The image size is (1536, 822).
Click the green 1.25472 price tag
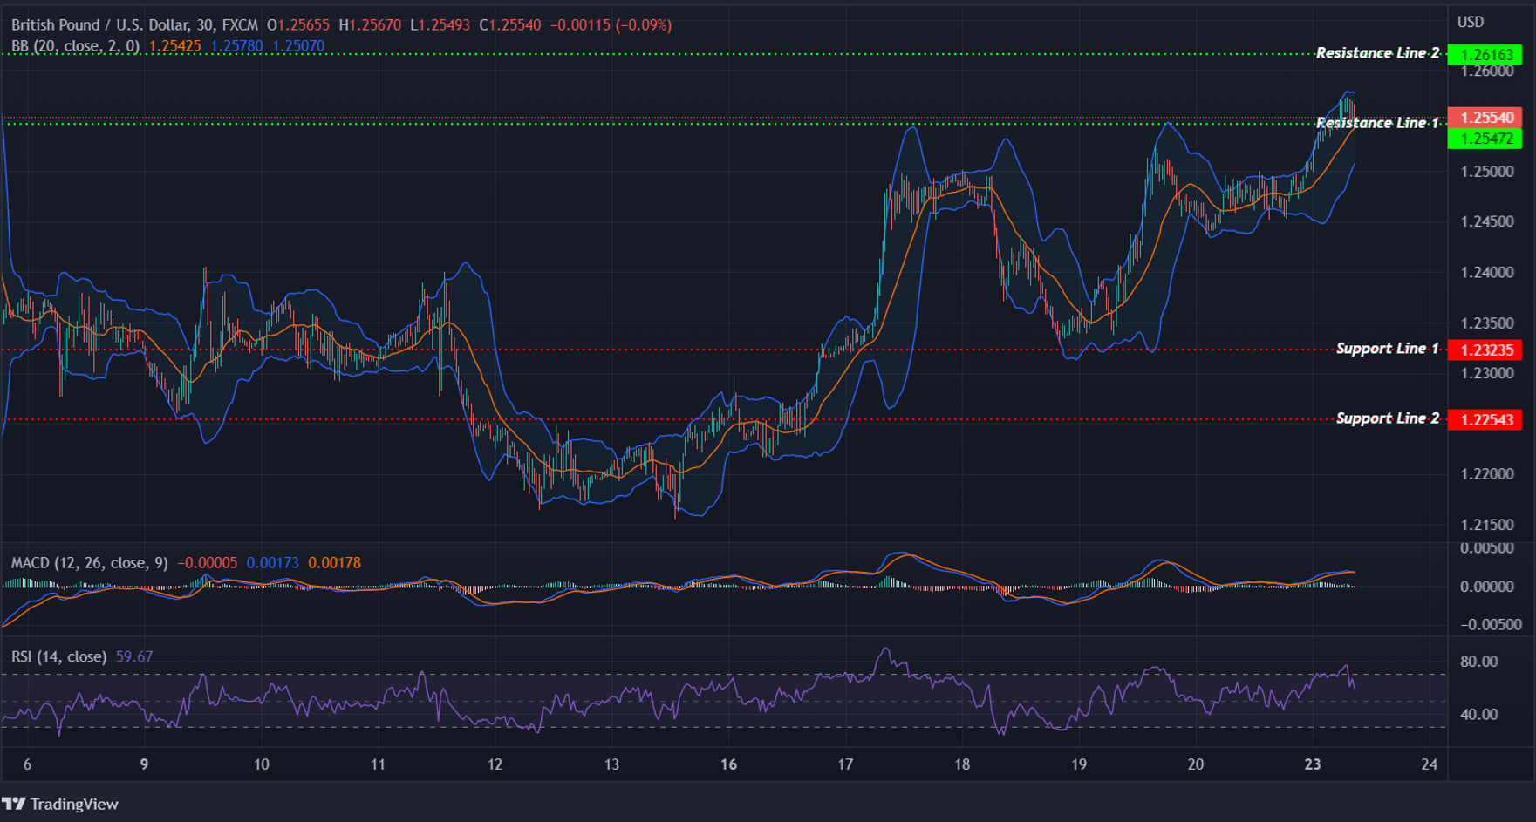click(x=1486, y=139)
